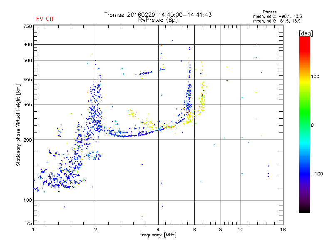Image resolution: width=333 pixels, height=250 pixels.
Task: Click the x-axis tick label '6'
Action: (194, 230)
